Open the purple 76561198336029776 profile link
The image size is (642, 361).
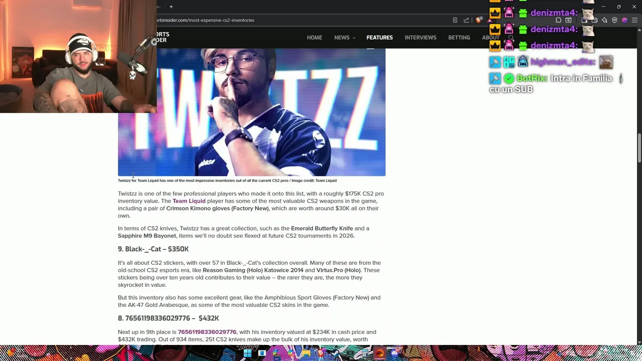[207, 332]
